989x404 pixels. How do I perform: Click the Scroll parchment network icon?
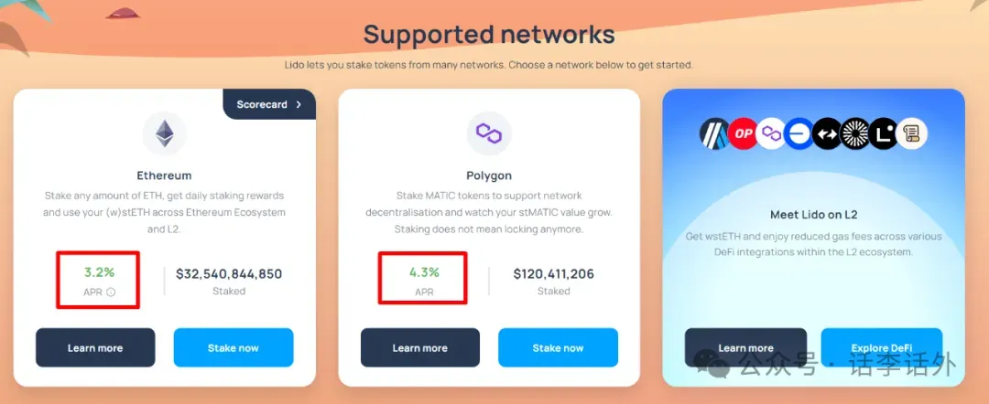point(911,133)
